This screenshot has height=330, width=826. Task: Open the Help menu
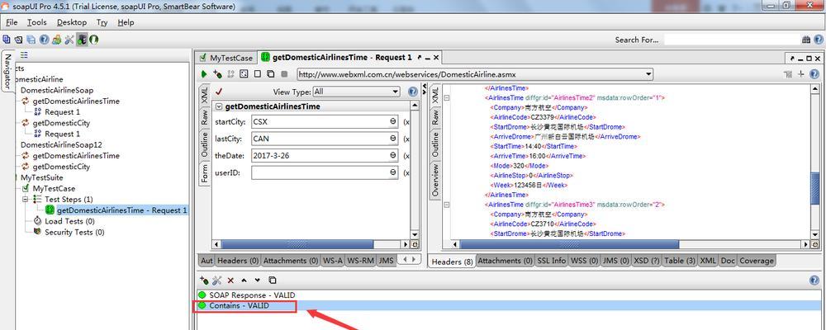click(x=126, y=22)
